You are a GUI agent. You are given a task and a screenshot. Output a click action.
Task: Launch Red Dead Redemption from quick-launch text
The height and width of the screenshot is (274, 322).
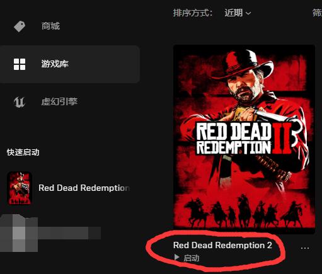pyautogui.click(x=84, y=188)
